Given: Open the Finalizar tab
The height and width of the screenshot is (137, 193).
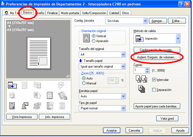Looking at the screenshot, I should [52, 13].
